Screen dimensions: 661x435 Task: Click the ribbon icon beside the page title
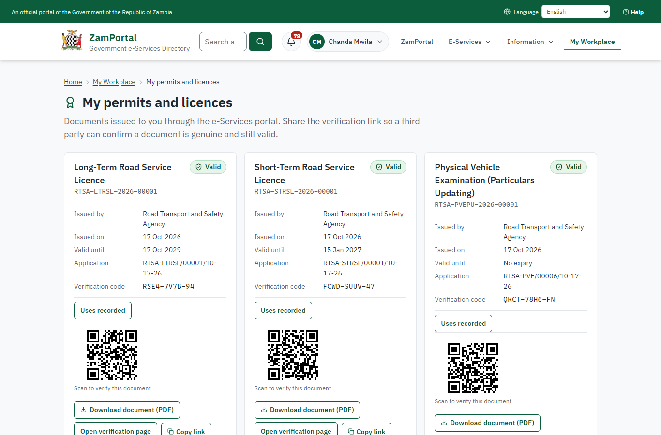(x=70, y=102)
